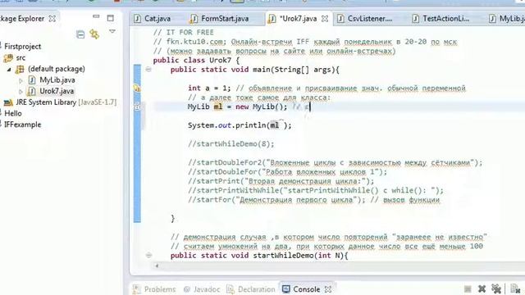Collapse the (default package) node
This screenshot has height=295, width=525.
[x=9, y=69]
